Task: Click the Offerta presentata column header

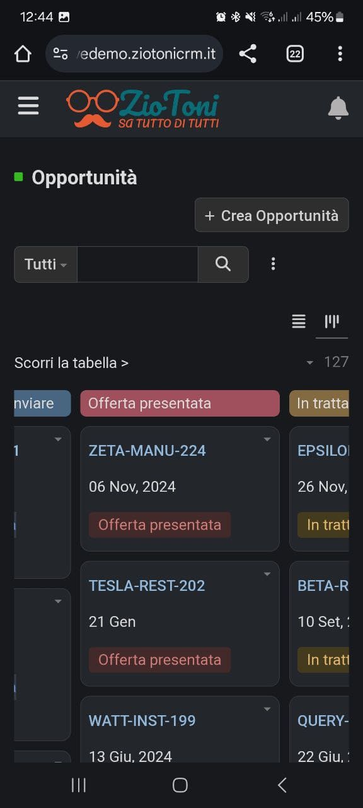Action: click(179, 403)
